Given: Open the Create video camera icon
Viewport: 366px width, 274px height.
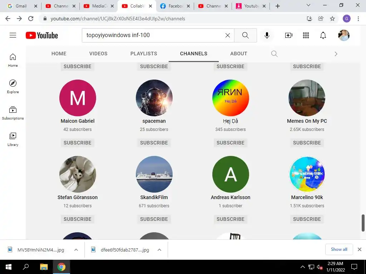Looking at the screenshot, I should point(289,35).
